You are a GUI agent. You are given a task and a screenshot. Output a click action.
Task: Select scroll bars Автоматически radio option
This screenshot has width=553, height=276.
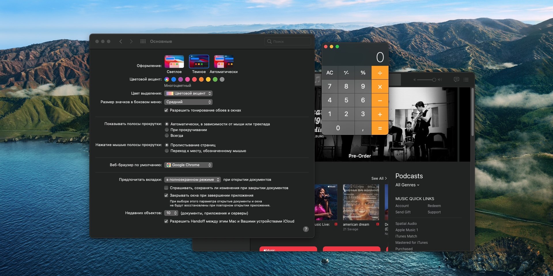tap(167, 124)
